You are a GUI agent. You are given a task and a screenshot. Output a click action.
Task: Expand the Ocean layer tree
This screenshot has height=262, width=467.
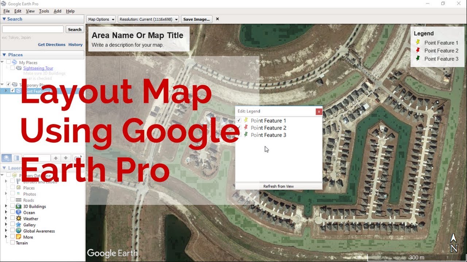(6, 213)
